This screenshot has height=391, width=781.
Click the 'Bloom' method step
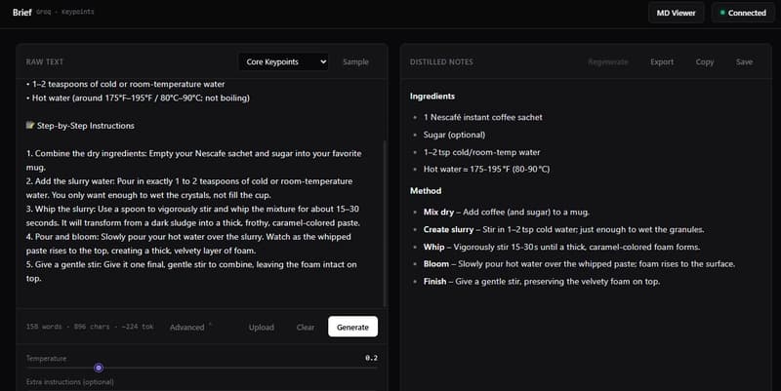pos(579,263)
